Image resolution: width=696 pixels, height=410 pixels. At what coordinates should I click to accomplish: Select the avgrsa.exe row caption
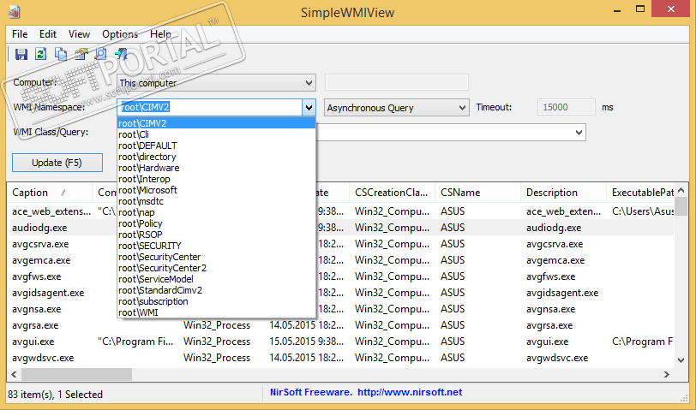(x=35, y=325)
